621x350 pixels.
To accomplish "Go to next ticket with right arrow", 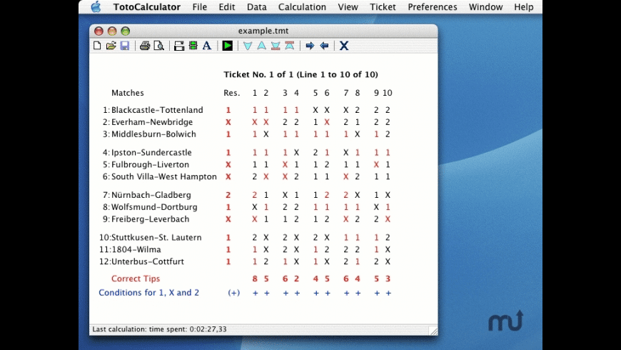I will tap(310, 46).
